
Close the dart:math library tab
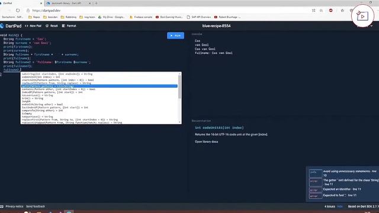(89, 4)
